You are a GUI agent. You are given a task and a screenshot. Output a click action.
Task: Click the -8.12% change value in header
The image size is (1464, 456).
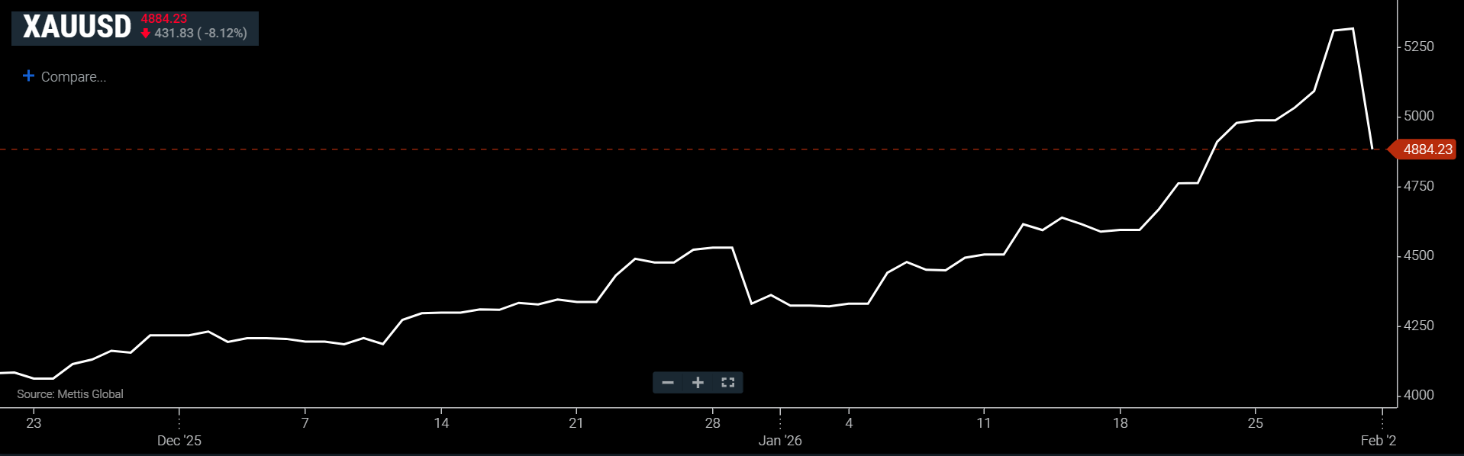(223, 34)
